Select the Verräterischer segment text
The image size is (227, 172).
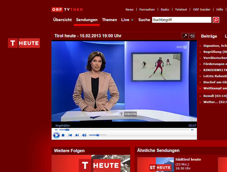(x=215, y=58)
